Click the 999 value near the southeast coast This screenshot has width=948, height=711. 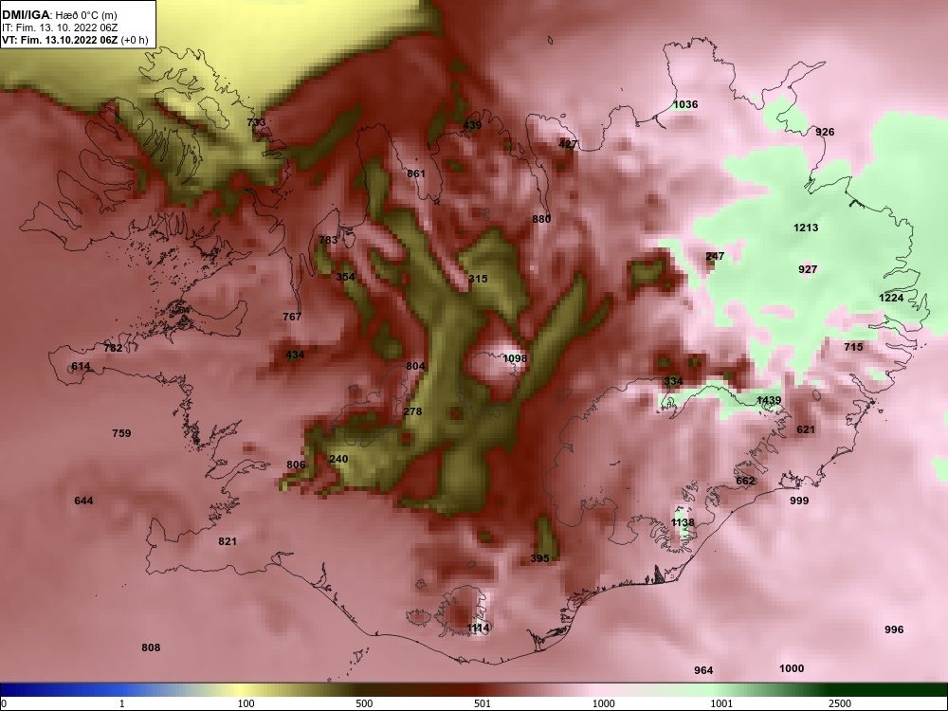coord(799,501)
